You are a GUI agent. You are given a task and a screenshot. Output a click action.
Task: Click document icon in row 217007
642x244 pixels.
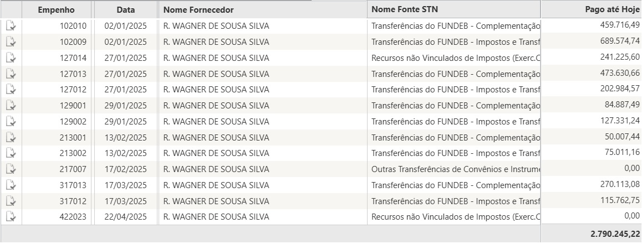pos(11,169)
